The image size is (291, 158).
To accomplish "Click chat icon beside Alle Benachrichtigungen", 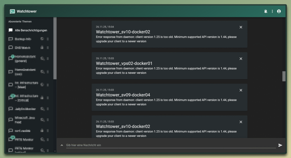I will (x=11, y=30).
